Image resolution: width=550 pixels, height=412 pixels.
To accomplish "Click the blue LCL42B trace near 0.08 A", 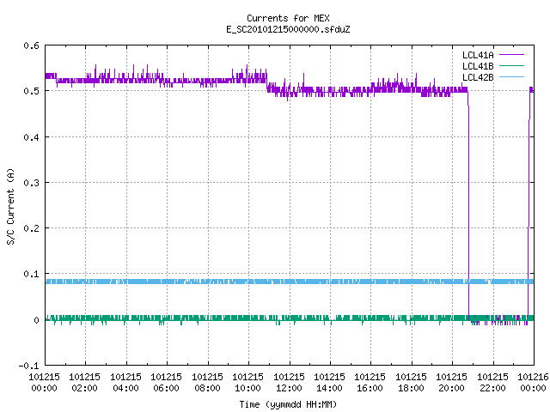I will [x=290, y=282].
